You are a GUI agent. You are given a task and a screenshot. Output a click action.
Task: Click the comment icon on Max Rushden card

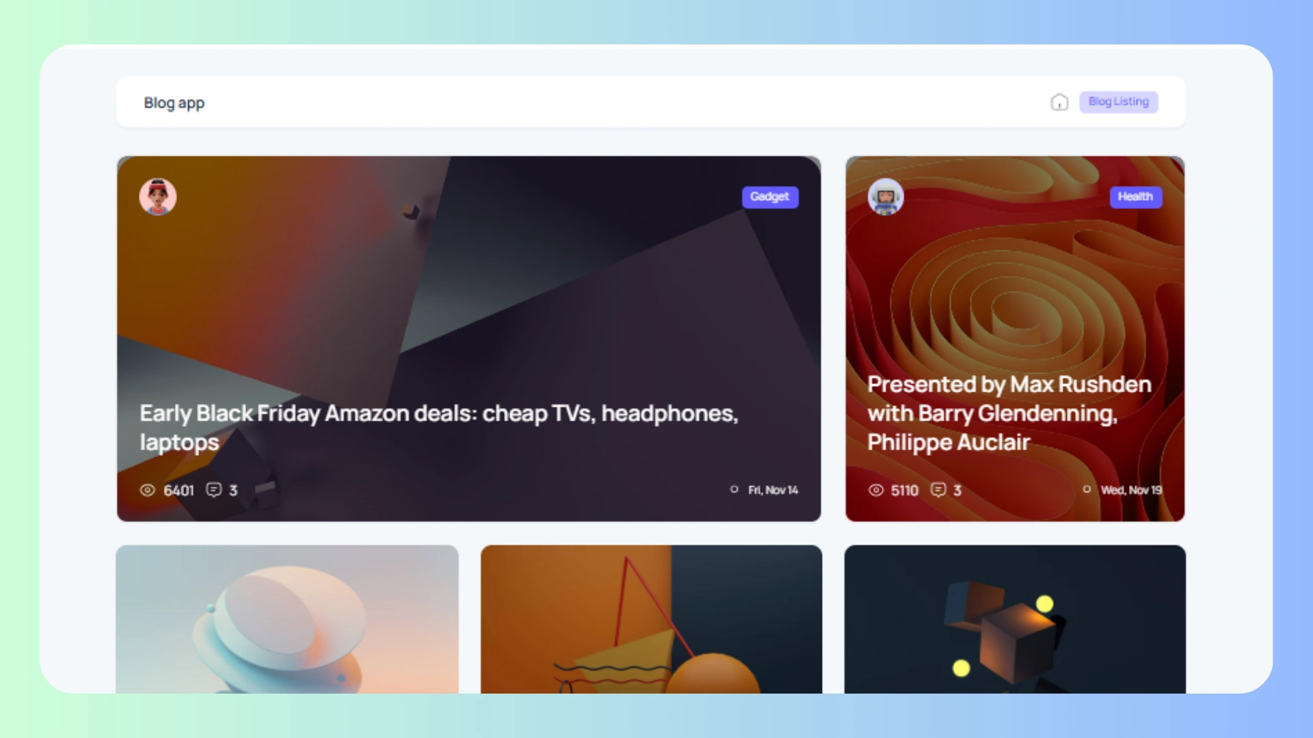(x=938, y=490)
